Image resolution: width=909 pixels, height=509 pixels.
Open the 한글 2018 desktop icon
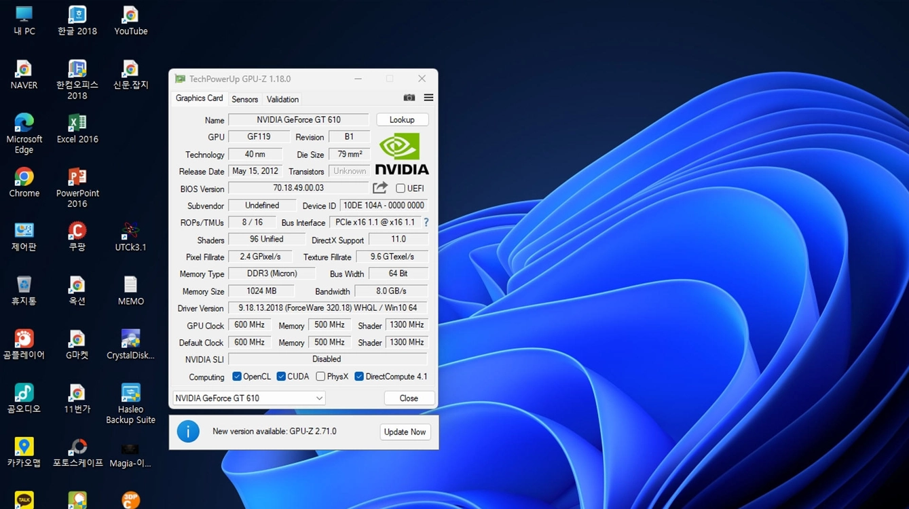point(77,20)
